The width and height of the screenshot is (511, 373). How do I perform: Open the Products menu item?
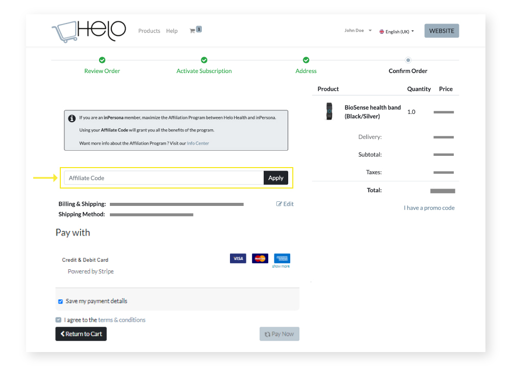coord(149,31)
